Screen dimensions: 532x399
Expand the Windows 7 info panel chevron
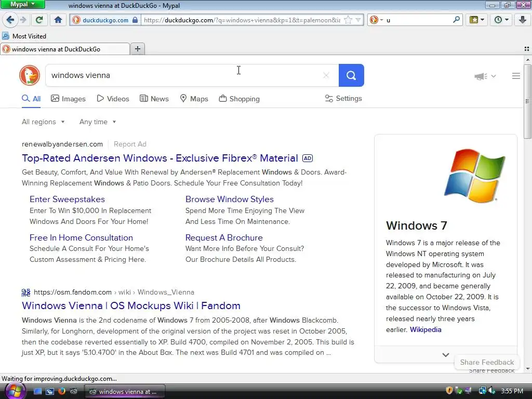click(x=445, y=355)
